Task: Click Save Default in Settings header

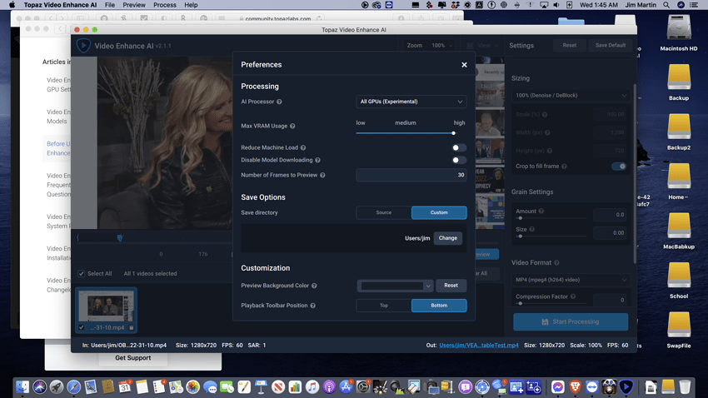Action: coord(611,45)
